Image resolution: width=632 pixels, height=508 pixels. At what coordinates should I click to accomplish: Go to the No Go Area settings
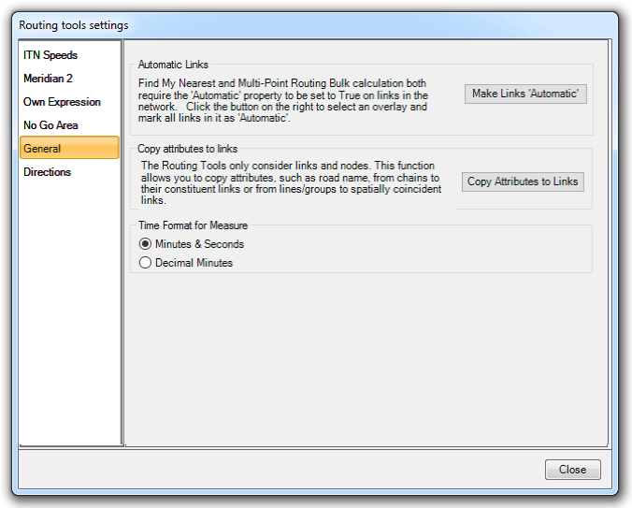50,125
